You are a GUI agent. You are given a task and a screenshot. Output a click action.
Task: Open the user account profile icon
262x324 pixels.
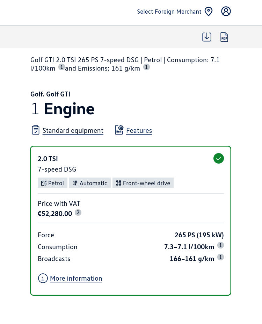(x=226, y=12)
